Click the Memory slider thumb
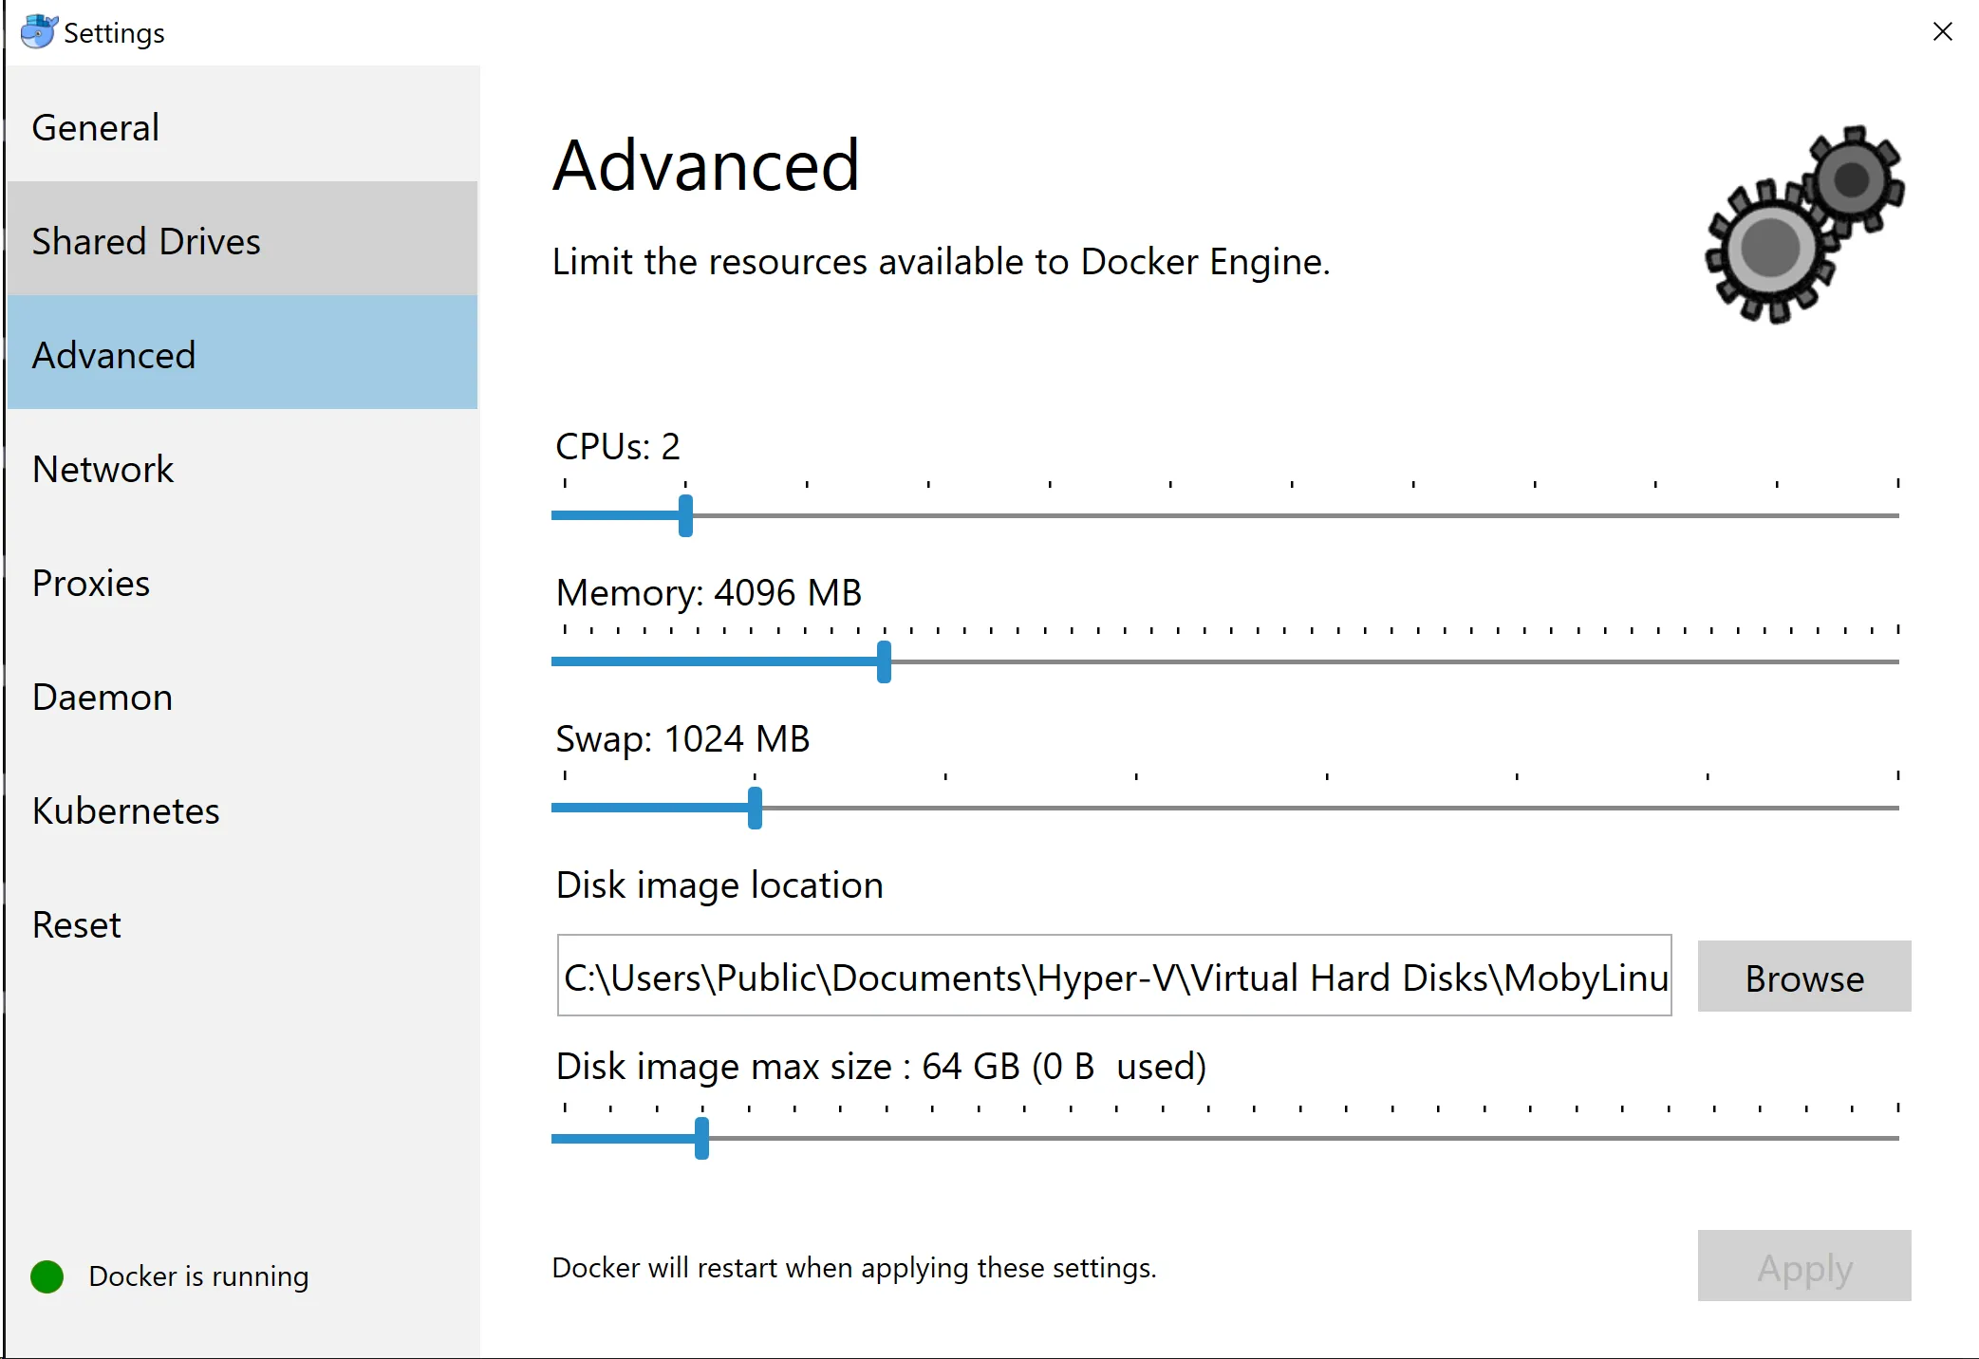 (x=884, y=661)
